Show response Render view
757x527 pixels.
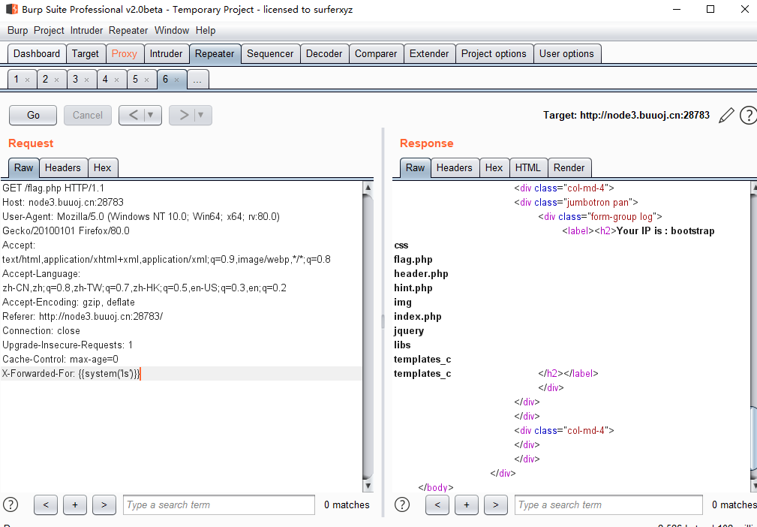coord(569,167)
